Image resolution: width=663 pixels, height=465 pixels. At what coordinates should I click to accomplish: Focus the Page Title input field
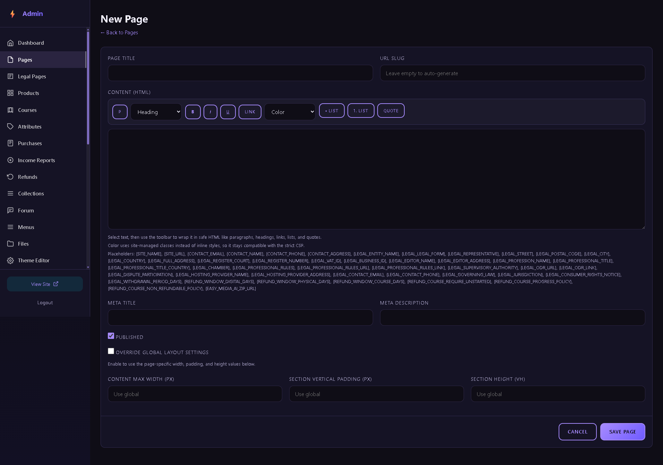[x=240, y=73]
